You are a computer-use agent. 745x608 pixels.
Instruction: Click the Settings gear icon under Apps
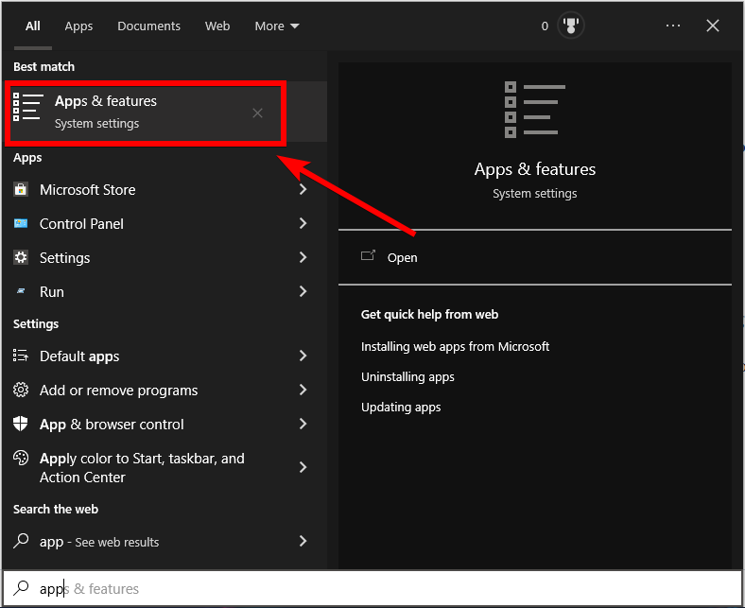[21, 257]
